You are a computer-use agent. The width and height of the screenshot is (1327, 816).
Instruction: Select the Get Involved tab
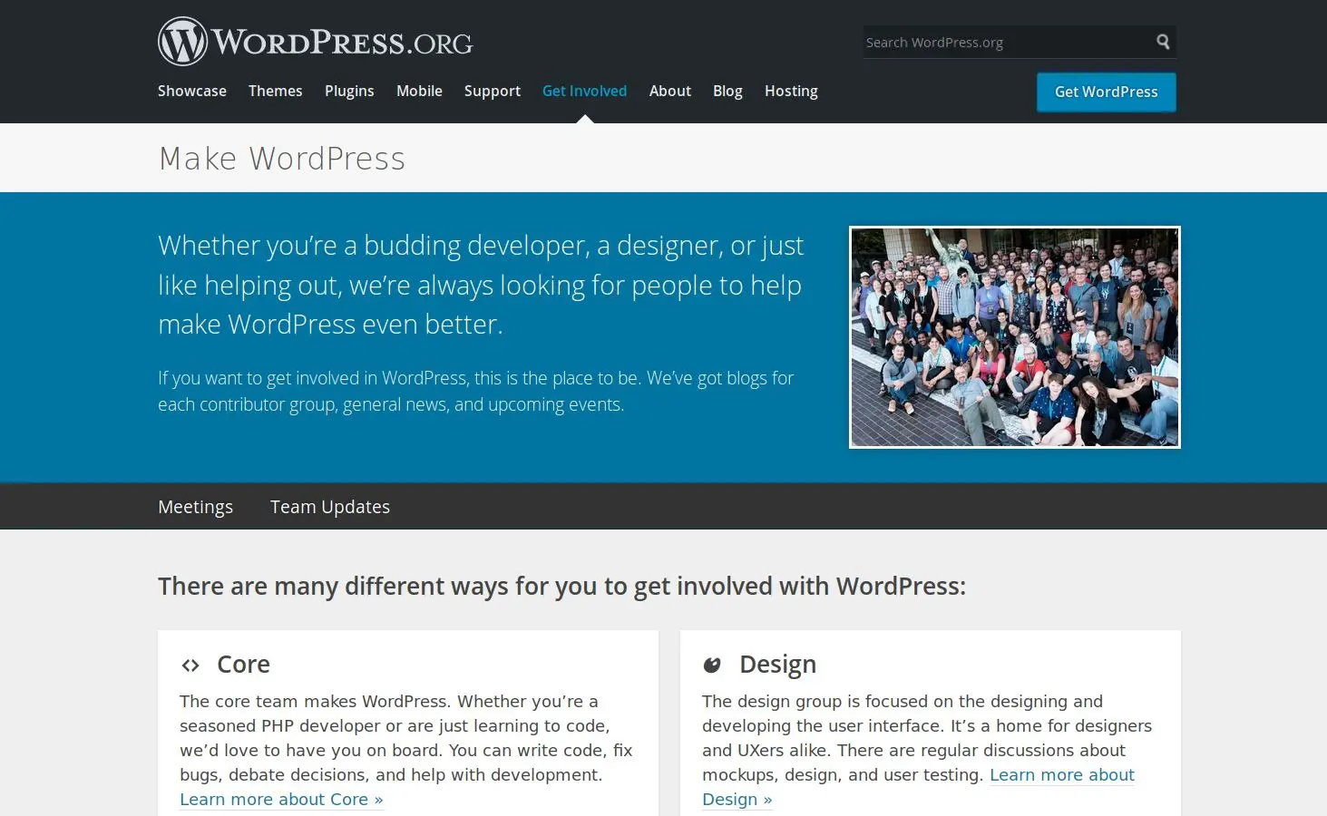(x=584, y=91)
